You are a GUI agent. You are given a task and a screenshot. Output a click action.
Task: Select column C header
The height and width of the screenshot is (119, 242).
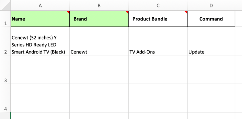[158, 6]
